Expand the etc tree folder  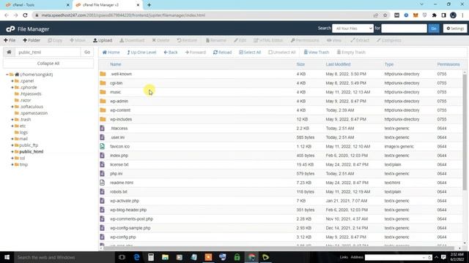[12, 126]
